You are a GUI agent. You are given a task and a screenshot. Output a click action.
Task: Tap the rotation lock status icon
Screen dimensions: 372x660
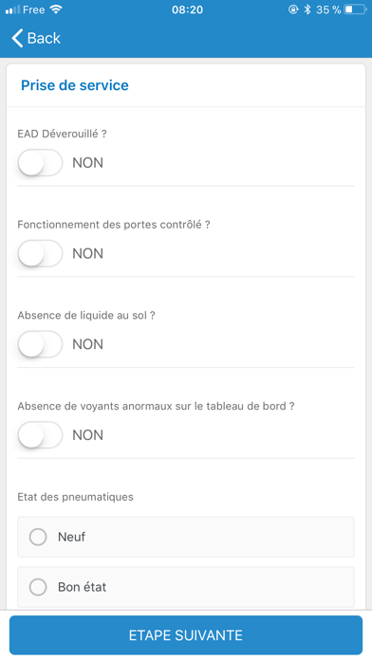(x=293, y=9)
